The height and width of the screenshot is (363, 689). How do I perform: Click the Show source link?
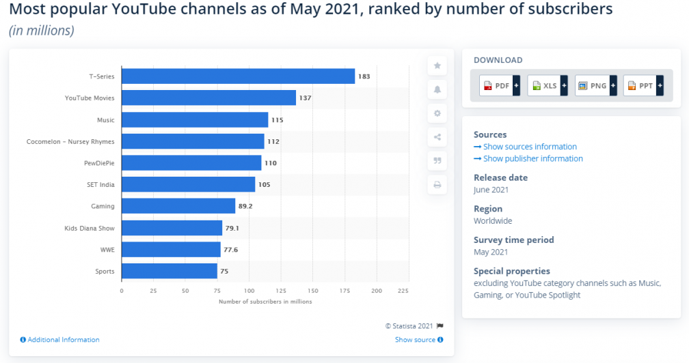(x=415, y=340)
